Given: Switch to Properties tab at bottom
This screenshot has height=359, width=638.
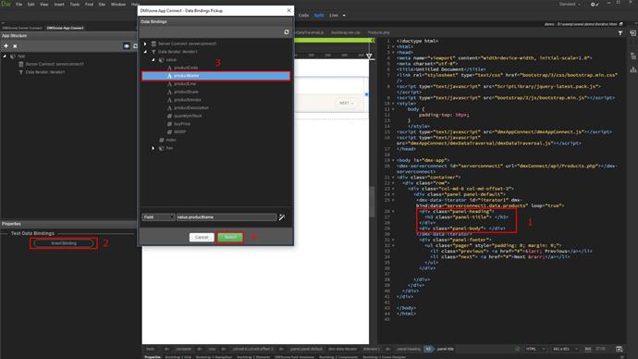Looking at the screenshot, I should [153, 357].
